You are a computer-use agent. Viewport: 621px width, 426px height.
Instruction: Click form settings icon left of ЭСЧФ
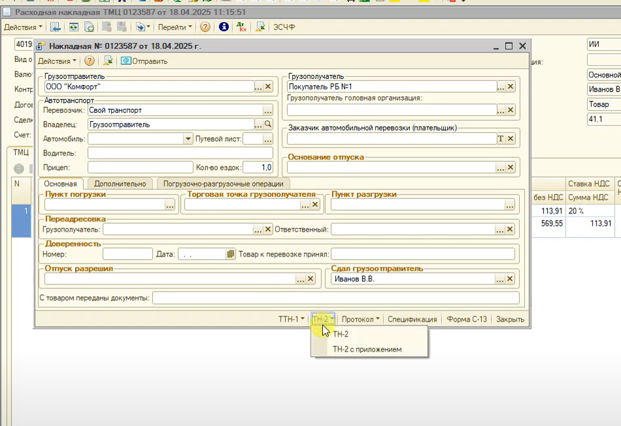coord(260,27)
